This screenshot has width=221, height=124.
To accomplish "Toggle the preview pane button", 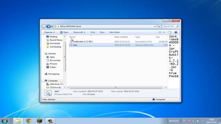I will pyautogui.click(x=170, y=32).
